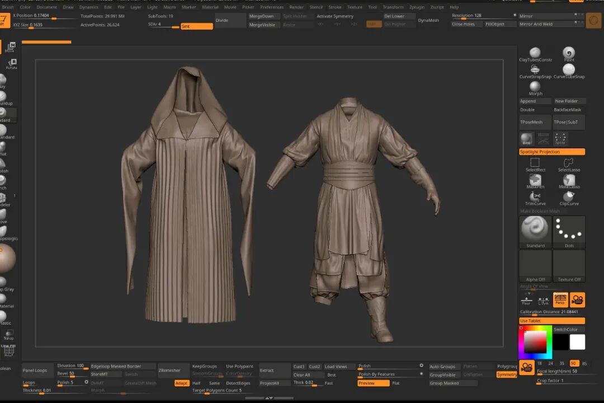Toggle Spotlight Projection off
Image resolution: width=604 pixels, height=403 pixels.
click(552, 152)
